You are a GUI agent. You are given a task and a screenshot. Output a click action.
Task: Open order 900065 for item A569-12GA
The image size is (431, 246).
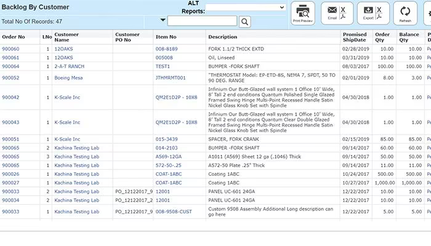pos(10,156)
